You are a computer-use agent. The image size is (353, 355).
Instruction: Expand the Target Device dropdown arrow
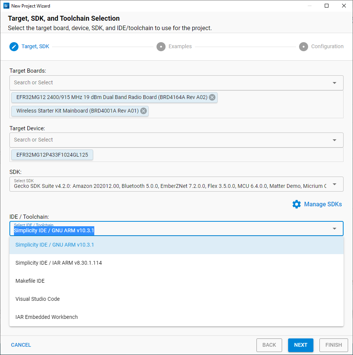click(x=335, y=140)
